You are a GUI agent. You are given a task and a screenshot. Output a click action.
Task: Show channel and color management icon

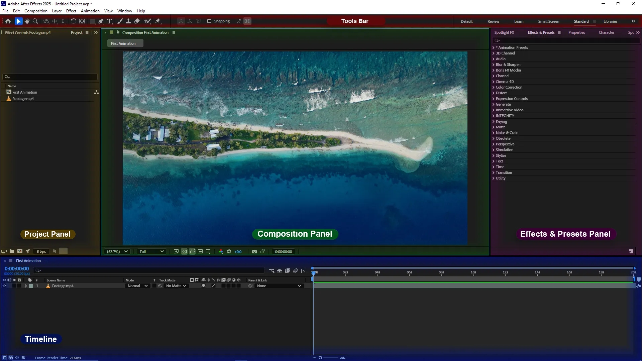point(221,252)
